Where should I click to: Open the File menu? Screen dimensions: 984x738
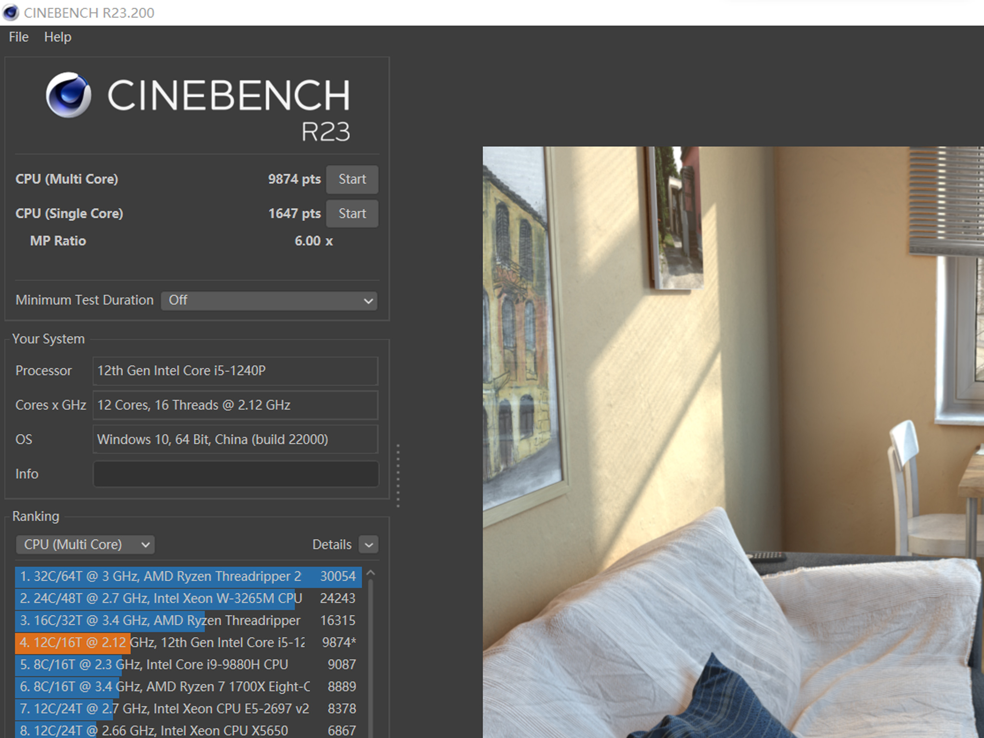click(18, 37)
